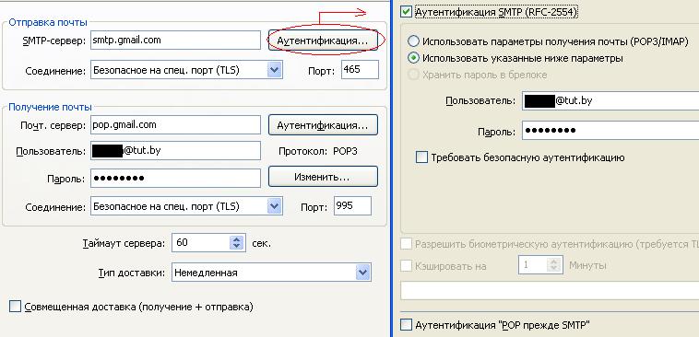The height and width of the screenshot is (337, 699).
Task: Click Кэшировать minutes spinner arrows
Action: pyautogui.click(x=554, y=265)
